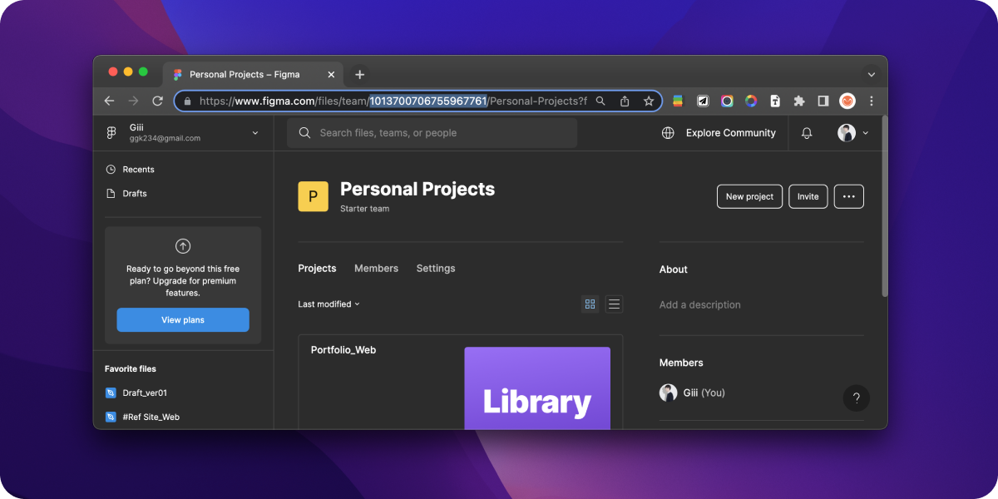Click the lock icon in address bar
Image resolution: width=998 pixels, height=499 pixels.
coord(187,101)
